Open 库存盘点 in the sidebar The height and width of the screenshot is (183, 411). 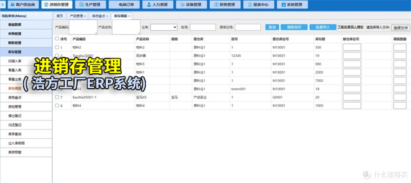click(26, 98)
